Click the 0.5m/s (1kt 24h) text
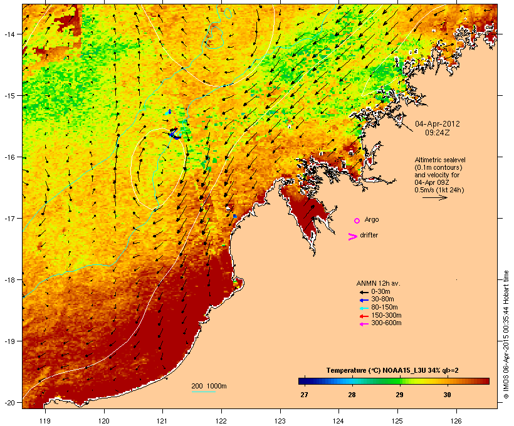Viewport: 514px width, 426px height. [439, 190]
